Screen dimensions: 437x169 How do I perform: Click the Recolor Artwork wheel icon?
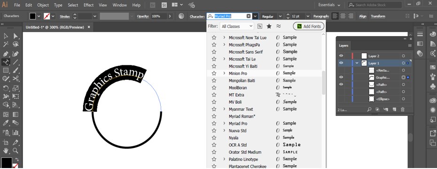pyautogui.click(x=181, y=16)
